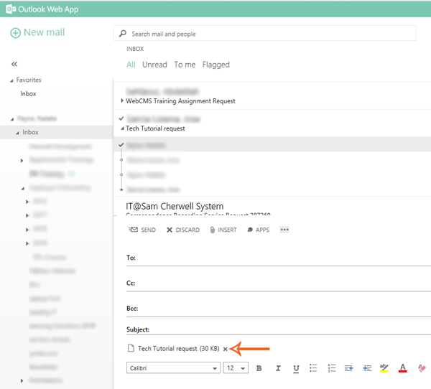Click the INBOX heading label
The image size is (431, 389).
click(135, 49)
